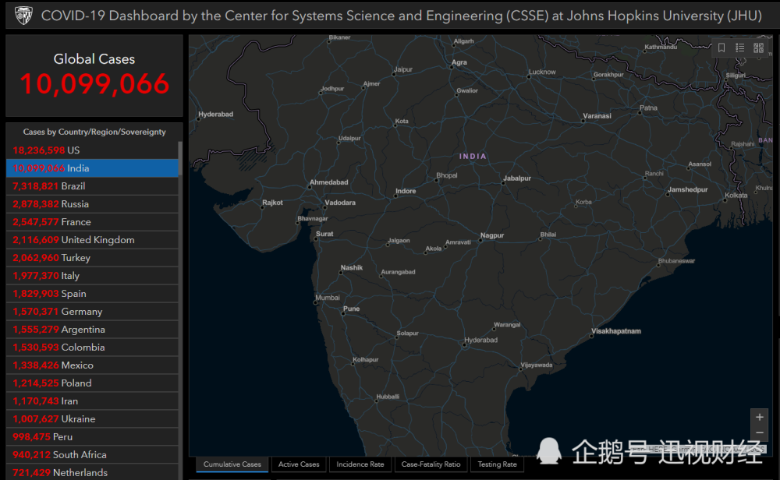Screen dimensions: 780x480
Task: Click Varanasi on the map
Action: pos(597,116)
